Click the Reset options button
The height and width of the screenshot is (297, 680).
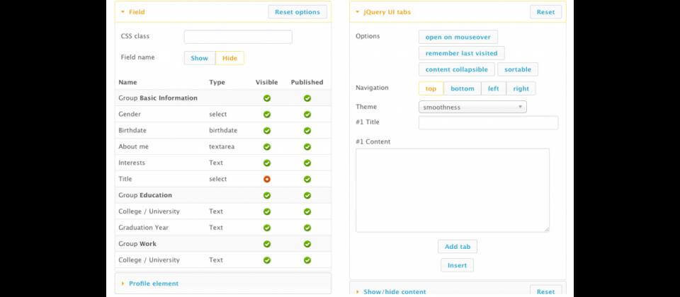pos(297,12)
